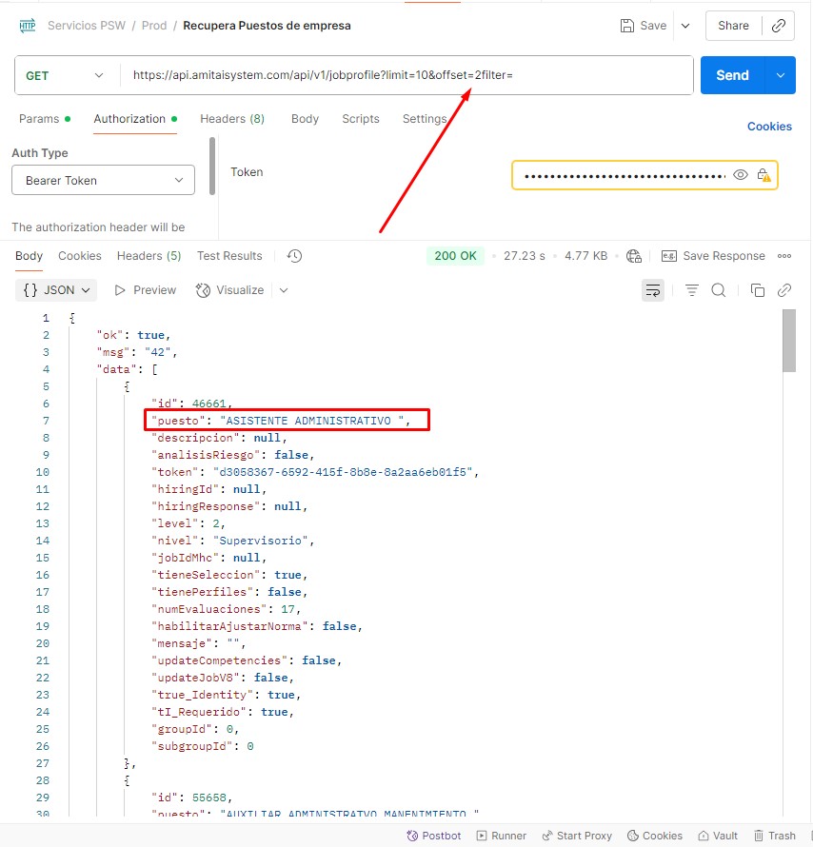Click the token lock warning icon

763,175
